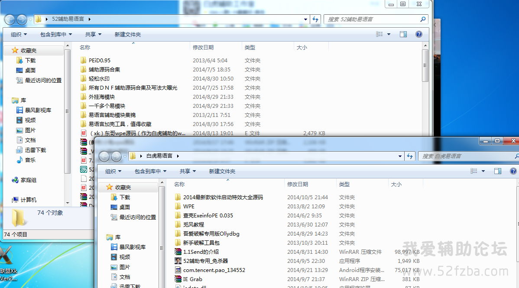This screenshot has height=288, width=519.
Task: Click down arrow of back window sidebar scrollbar
Action: point(68,203)
